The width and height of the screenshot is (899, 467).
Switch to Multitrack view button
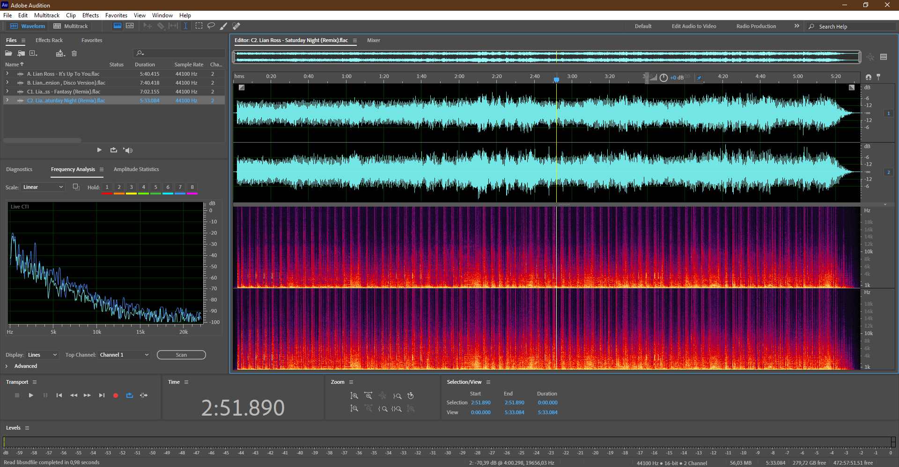(71, 26)
